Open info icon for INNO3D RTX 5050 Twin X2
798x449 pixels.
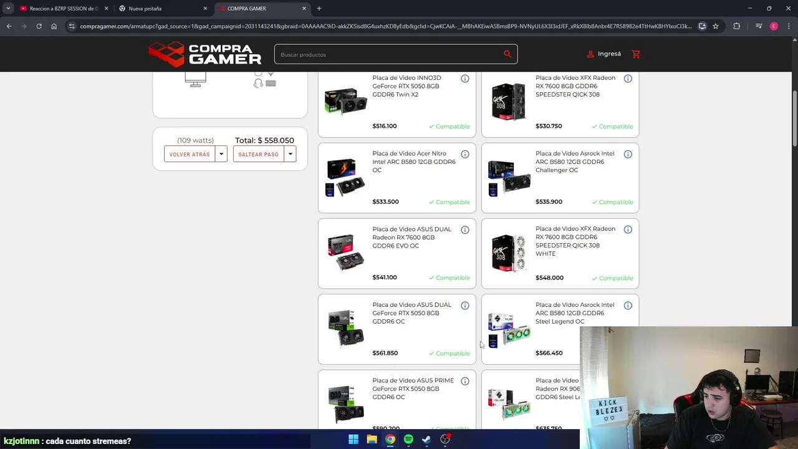click(x=465, y=79)
